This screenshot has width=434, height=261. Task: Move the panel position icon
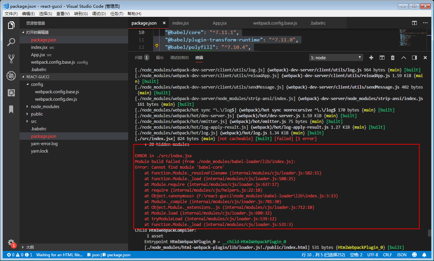coord(414,58)
